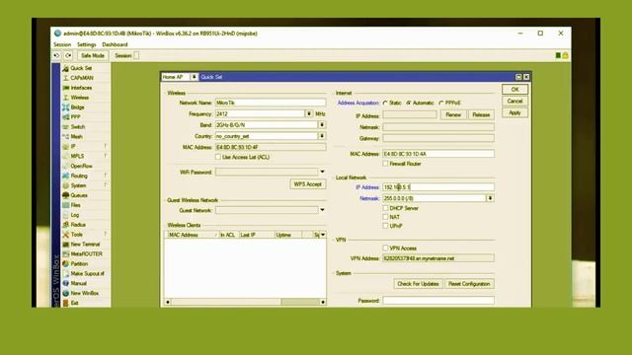632x355 pixels.
Task: Click the Network Name input field
Action: [x=271, y=103]
